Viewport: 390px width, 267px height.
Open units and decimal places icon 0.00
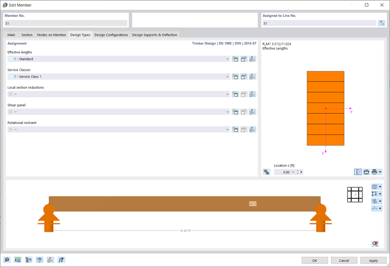17,260
